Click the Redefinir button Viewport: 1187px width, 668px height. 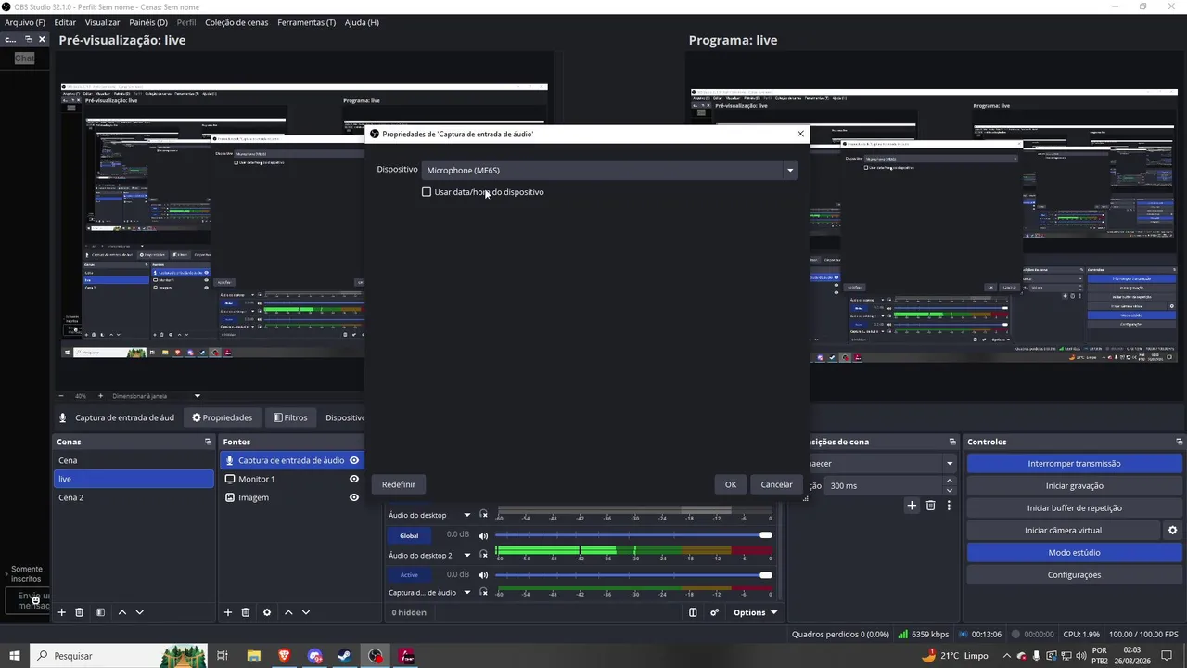pyautogui.click(x=399, y=484)
